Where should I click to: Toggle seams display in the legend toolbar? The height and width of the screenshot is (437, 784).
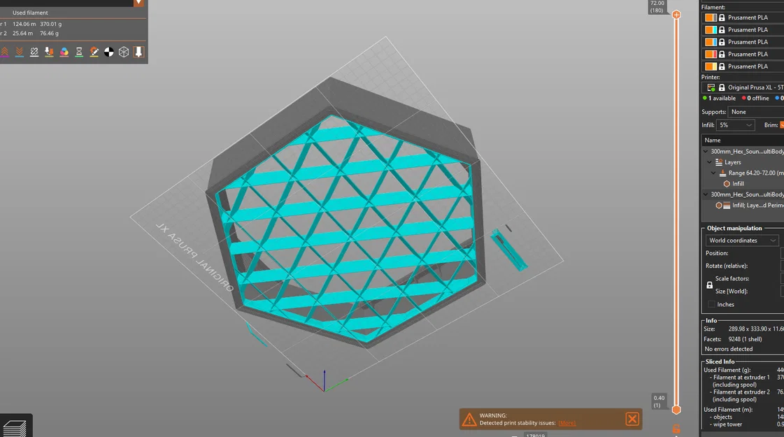pyautogui.click(x=34, y=52)
